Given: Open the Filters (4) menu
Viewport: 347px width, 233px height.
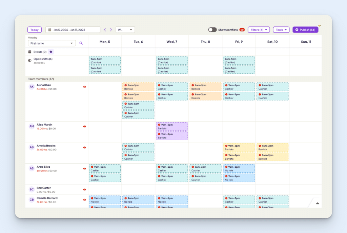Looking at the screenshot, I should [x=259, y=30].
